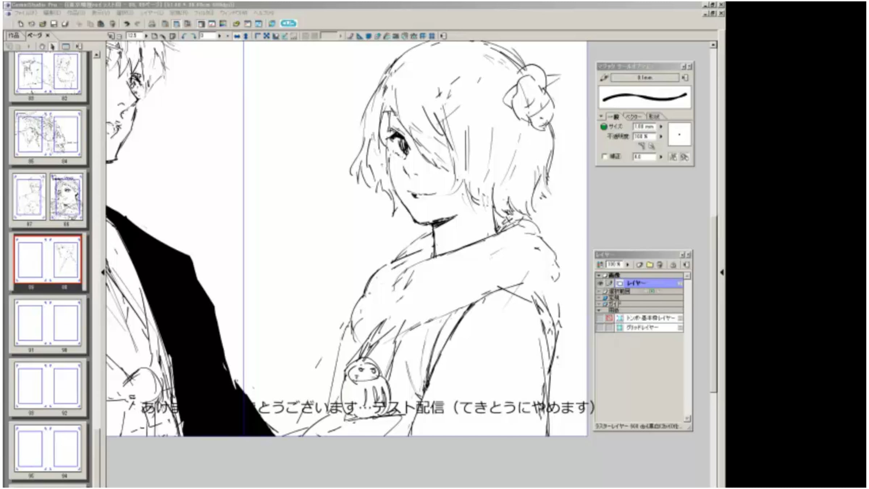Click the tool preset name button
This screenshot has width=869, height=489.
[645, 78]
